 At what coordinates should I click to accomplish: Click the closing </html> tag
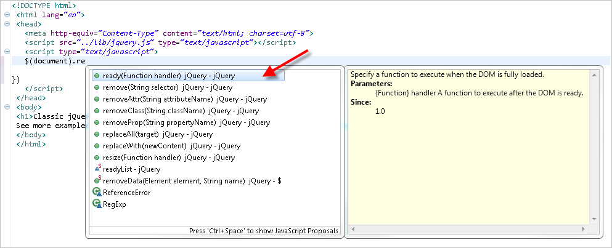pyautogui.click(x=31, y=144)
